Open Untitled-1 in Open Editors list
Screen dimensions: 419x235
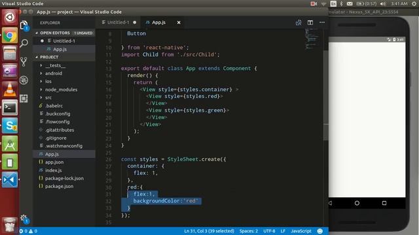[64, 40]
